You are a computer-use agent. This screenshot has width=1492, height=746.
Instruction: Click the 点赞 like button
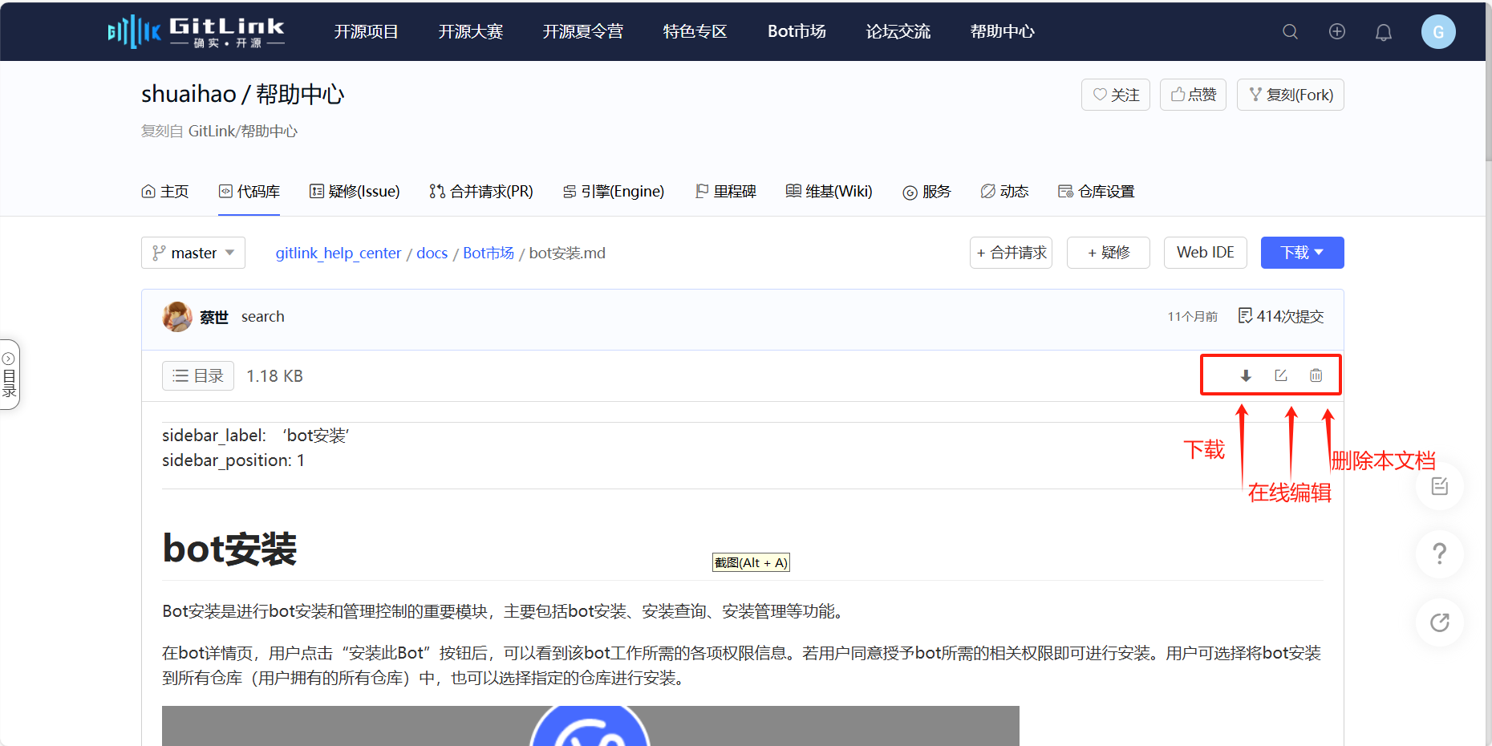coord(1193,95)
